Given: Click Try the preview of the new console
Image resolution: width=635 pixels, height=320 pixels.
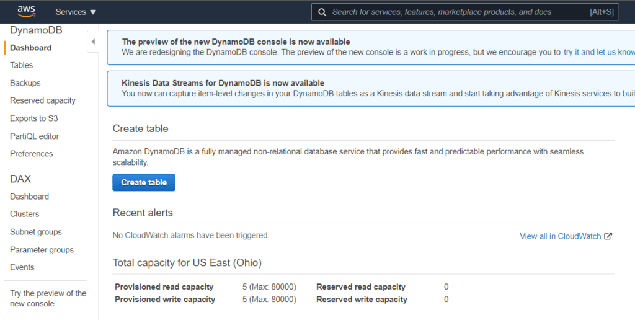Looking at the screenshot, I should click(x=48, y=298).
